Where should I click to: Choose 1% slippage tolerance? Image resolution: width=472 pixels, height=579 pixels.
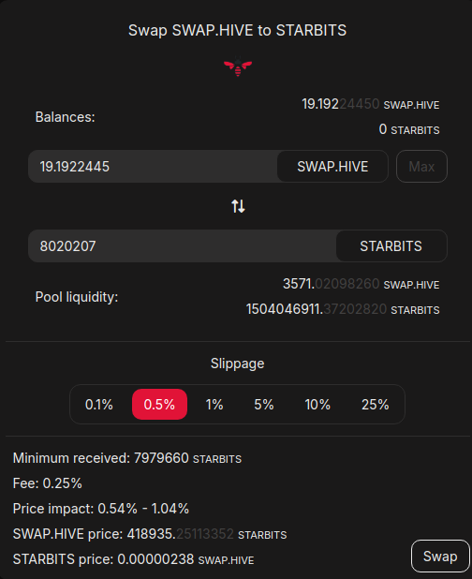point(214,405)
